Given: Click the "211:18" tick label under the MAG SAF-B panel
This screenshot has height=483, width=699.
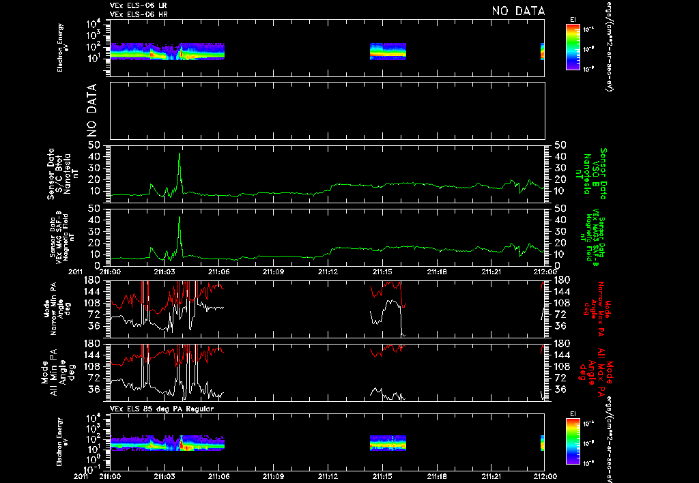Looking at the screenshot, I should click(x=436, y=272).
